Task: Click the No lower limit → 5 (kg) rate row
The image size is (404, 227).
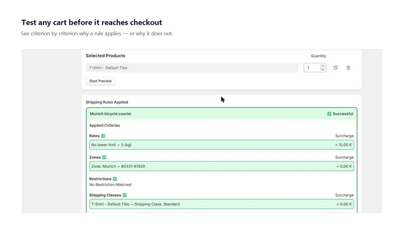Action: click(222, 145)
